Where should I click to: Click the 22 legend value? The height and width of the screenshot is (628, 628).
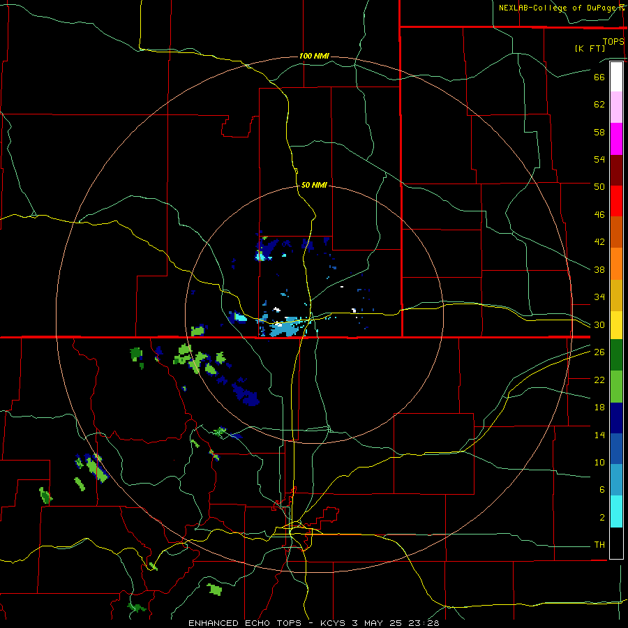(x=599, y=380)
